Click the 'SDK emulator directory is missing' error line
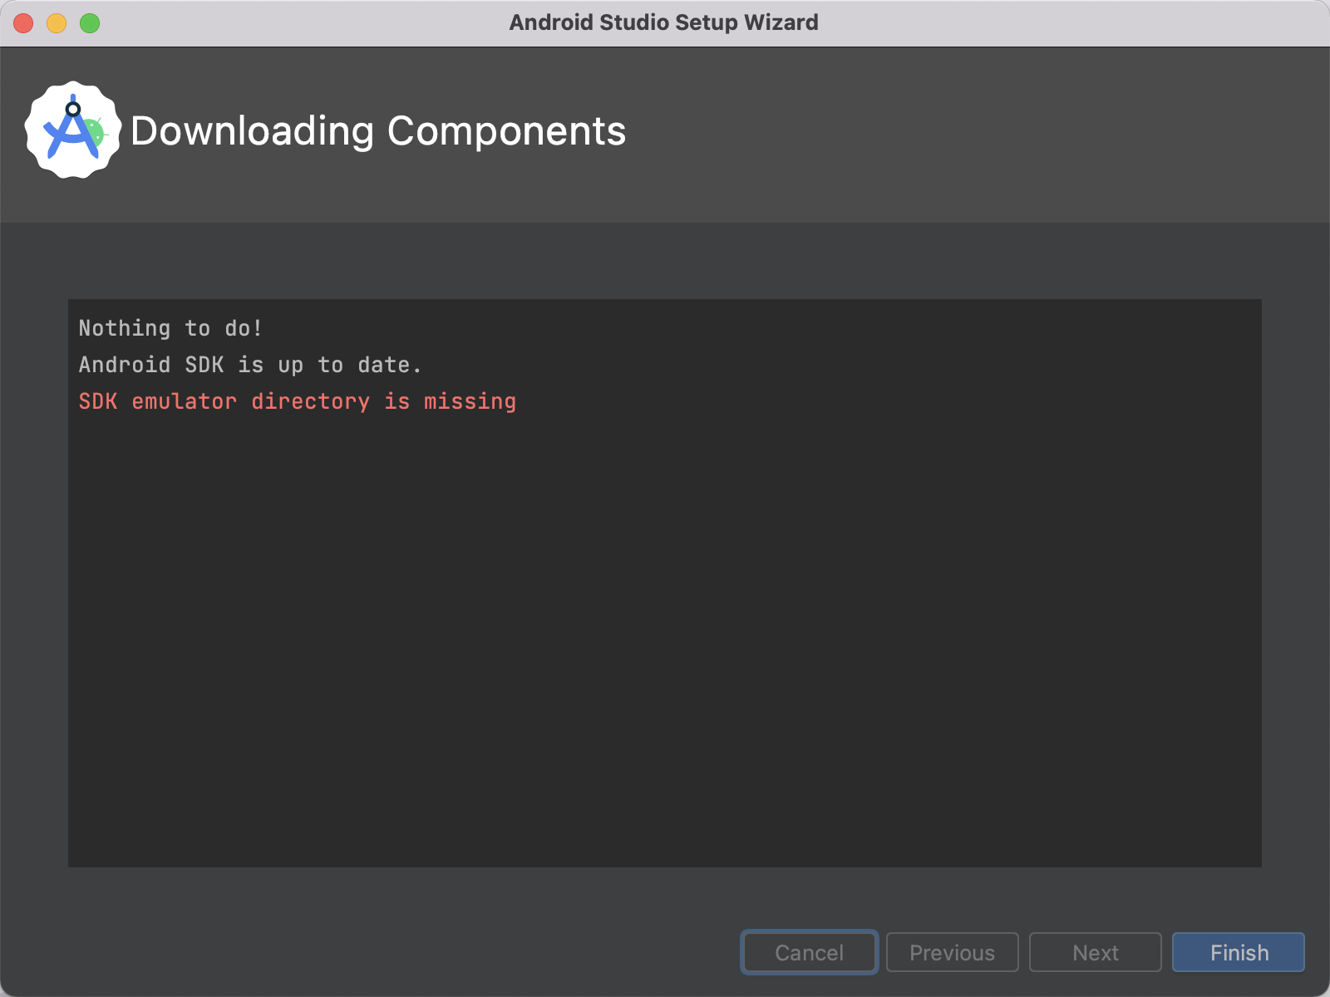Screen dimensions: 1330x997 tap(298, 401)
